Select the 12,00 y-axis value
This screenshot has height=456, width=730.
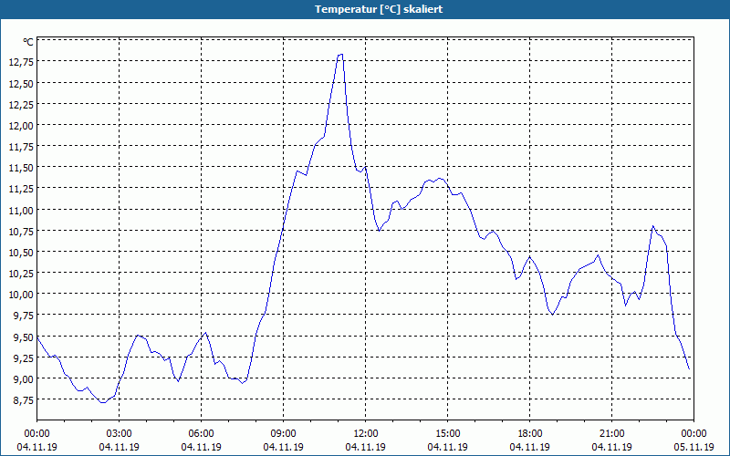(x=21, y=126)
